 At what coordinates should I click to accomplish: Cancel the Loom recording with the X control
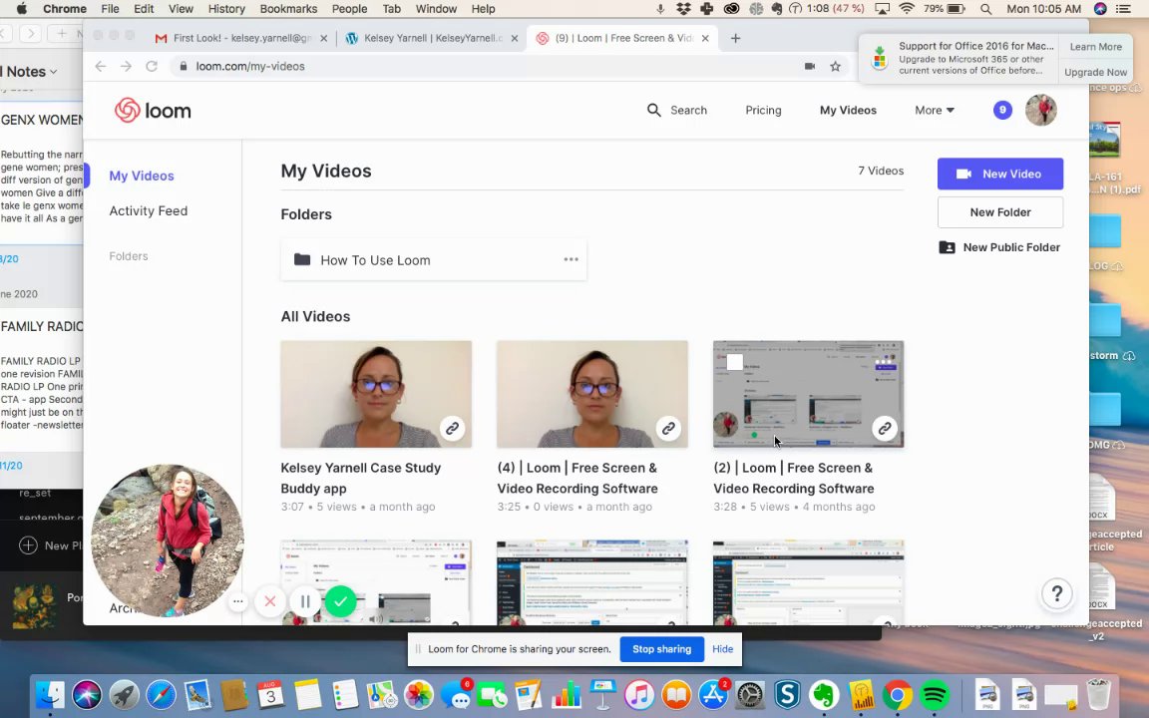[269, 601]
